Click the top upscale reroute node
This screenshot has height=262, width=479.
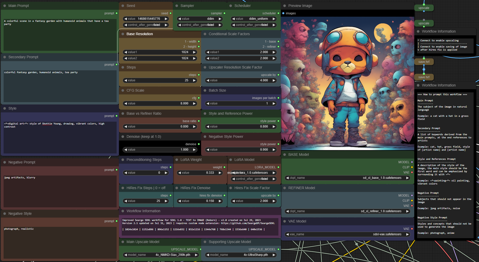pyautogui.click(x=424, y=8)
